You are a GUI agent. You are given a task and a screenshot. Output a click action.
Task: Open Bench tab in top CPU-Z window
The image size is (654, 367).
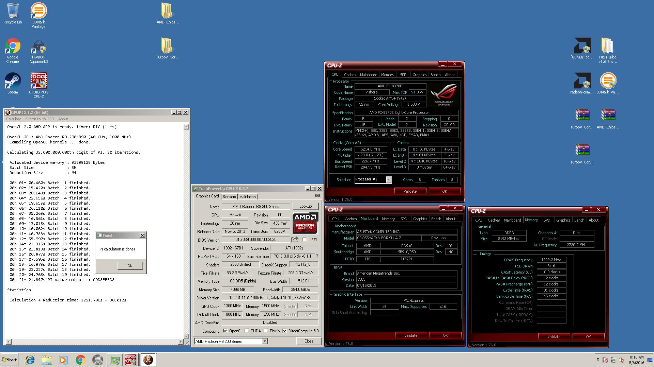click(x=435, y=75)
